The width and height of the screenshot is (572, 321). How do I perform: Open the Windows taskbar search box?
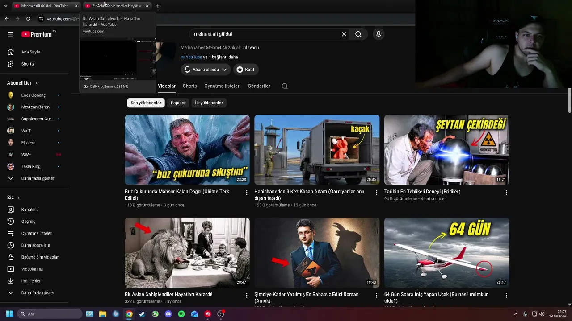[50, 314]
